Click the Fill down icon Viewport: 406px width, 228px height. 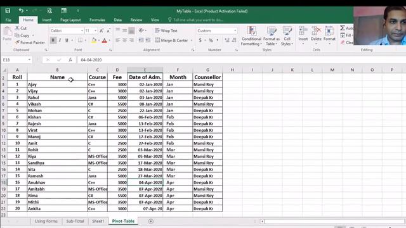[343, 35]
